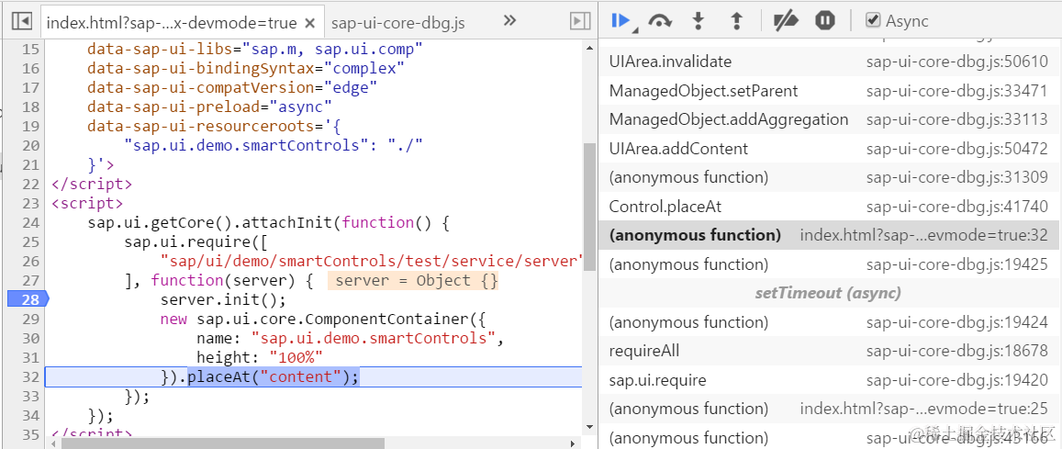Image resolution: width=1062 pixels, height=449 pixels.
Task: Toggle the Async checkbox
Action: [873, 20]
